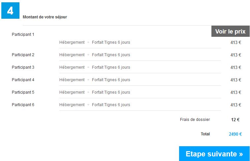
Task: Click 'Hébergement' in Participant 1's row
Action: 72,42
